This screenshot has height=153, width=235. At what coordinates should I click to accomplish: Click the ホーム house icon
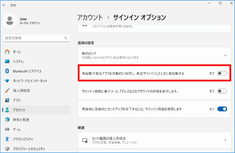click(x=7, y=52)
